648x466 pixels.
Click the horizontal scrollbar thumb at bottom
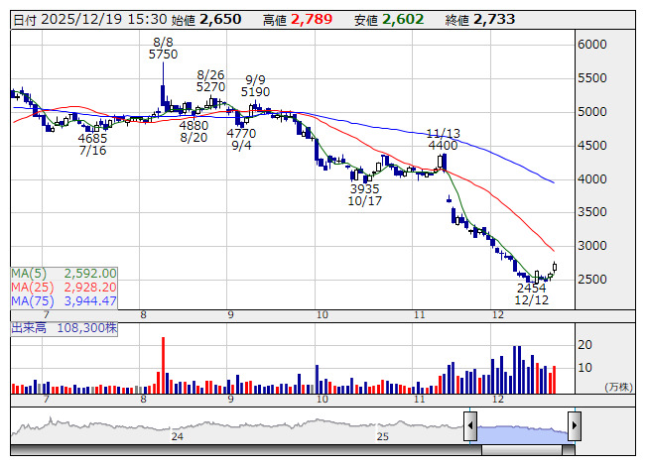pos(522,450)
